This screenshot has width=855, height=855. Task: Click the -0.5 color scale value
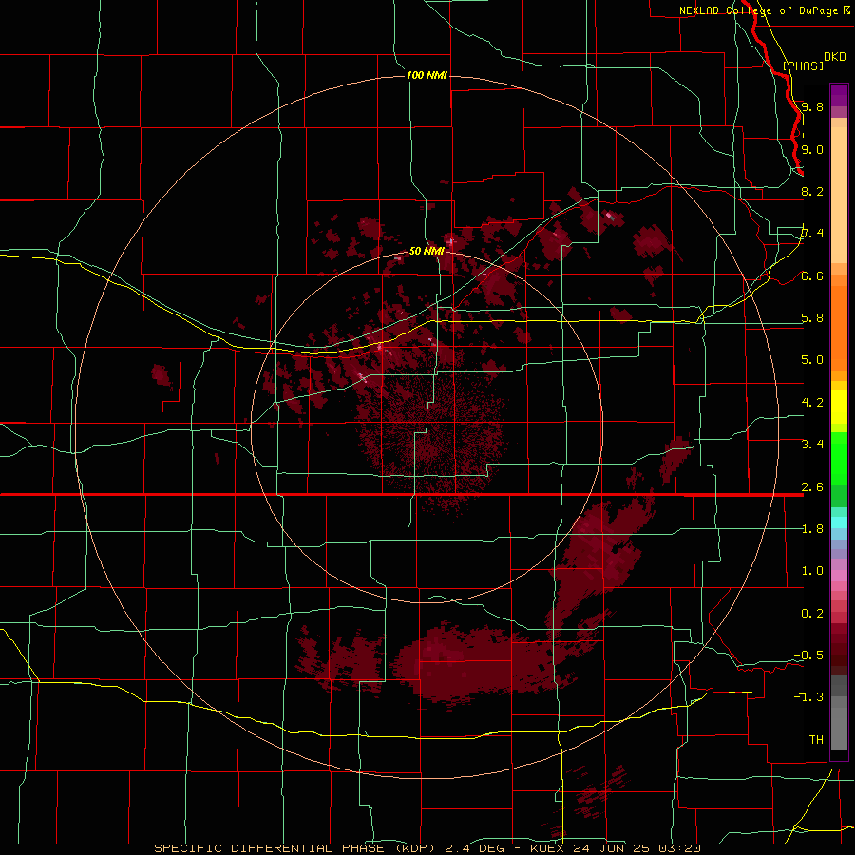click(808, 655)
